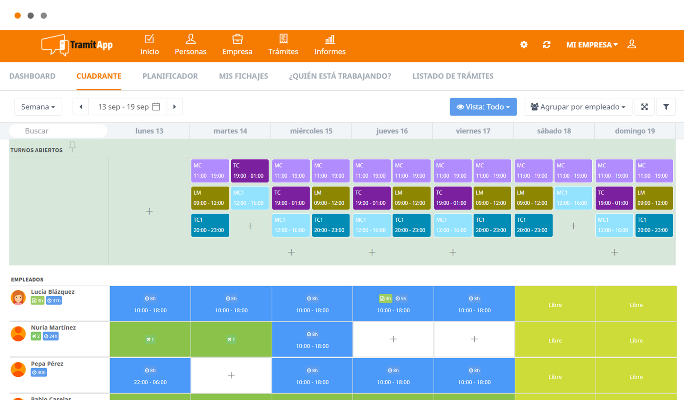The height and width of the screenshot is (400, 684).
Task: Click the orange macOS close dot
Action: [x=18, y=16]
